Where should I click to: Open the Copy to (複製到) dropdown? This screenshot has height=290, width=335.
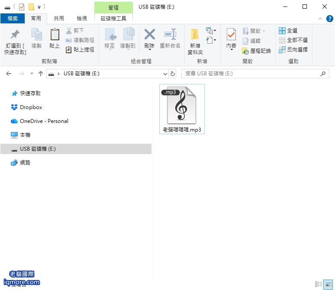[128, 50]
